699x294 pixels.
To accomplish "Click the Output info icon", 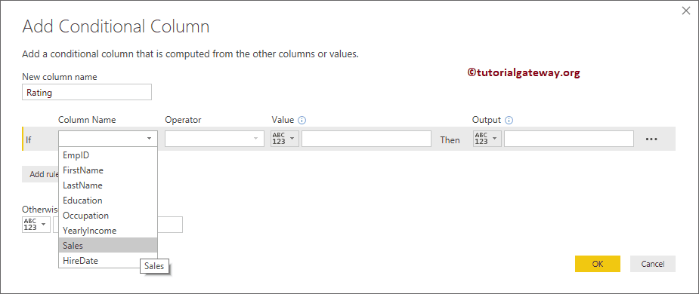I will pyautogui.click(x=509, y=120).
